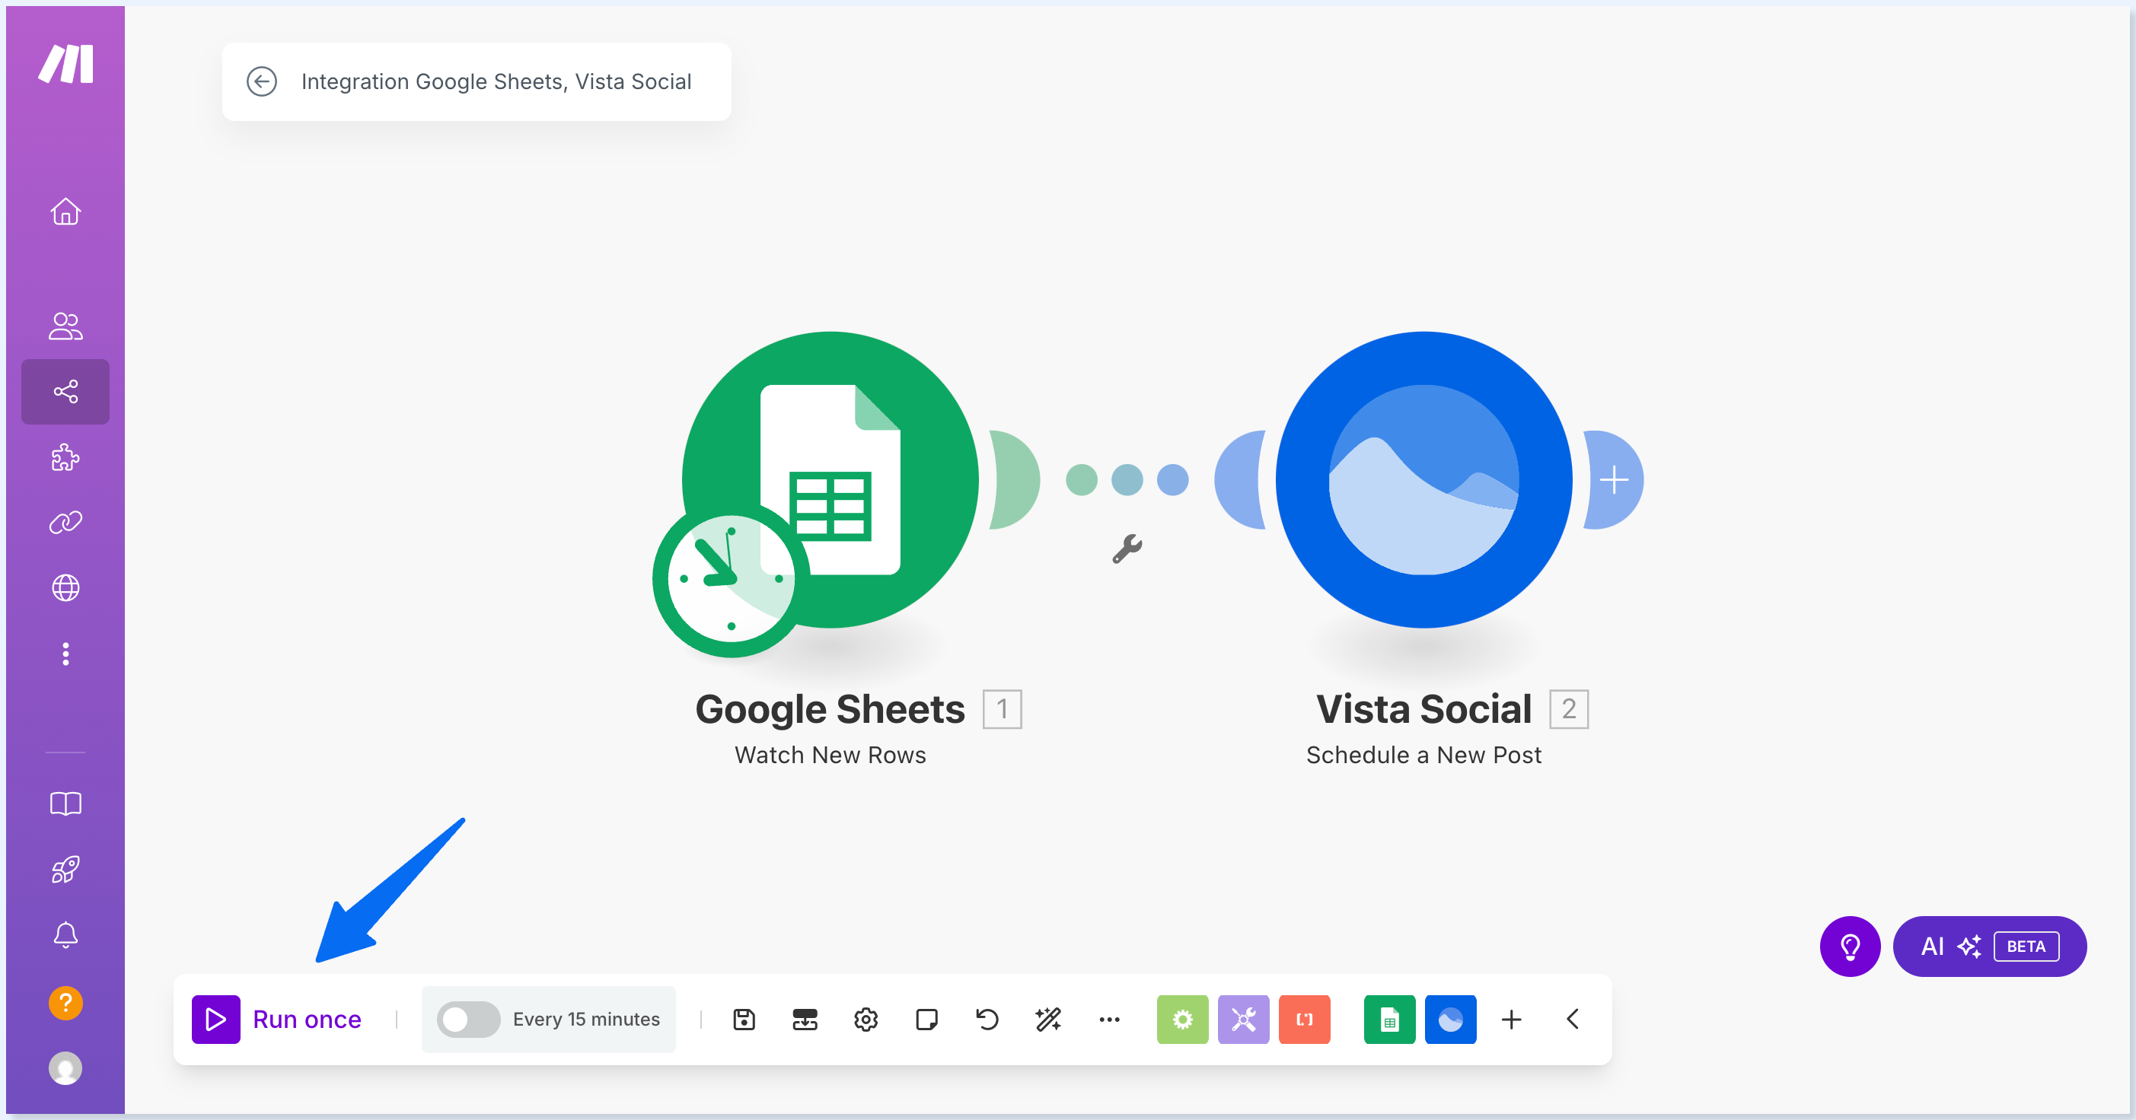This screenshot has width=2136, height=1120.
Task: Save the scenario with the disk icon
Action: point(744,1019)
